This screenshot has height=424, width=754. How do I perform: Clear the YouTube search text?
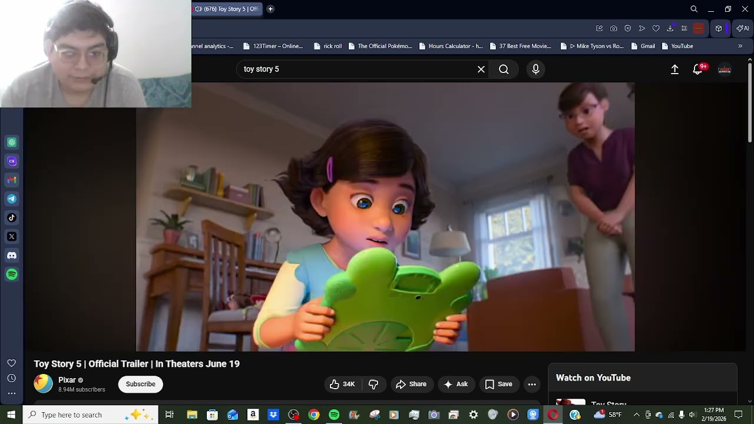[481, 69]
